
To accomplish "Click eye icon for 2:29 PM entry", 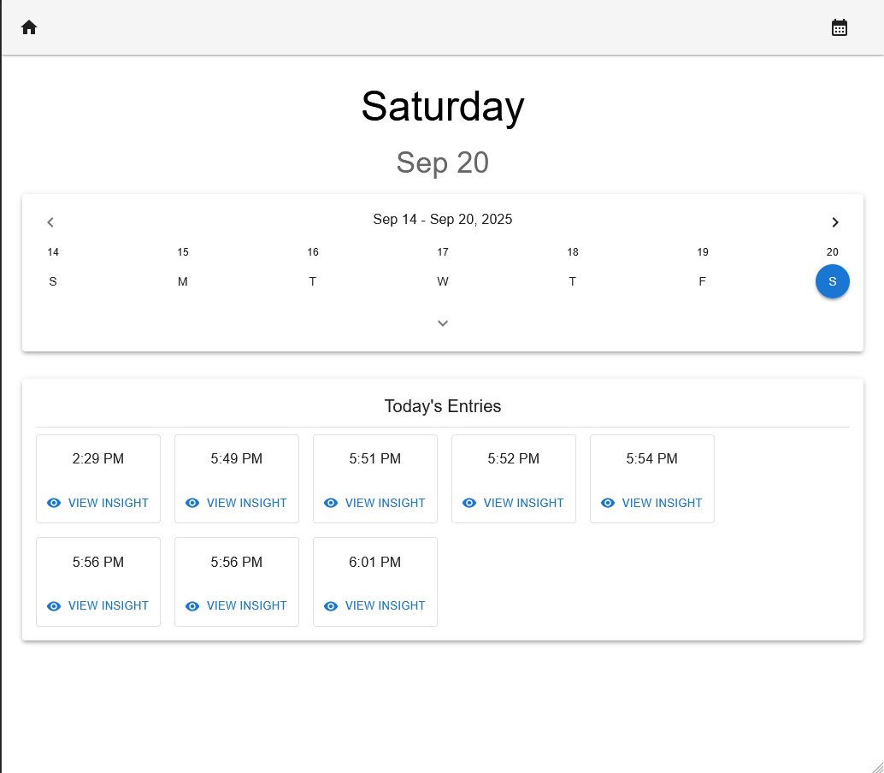I will [54, 503].
